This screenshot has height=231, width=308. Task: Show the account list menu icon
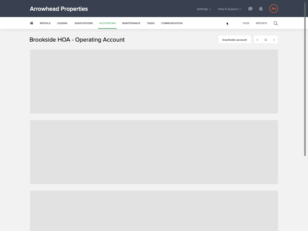tap(266, 40)
